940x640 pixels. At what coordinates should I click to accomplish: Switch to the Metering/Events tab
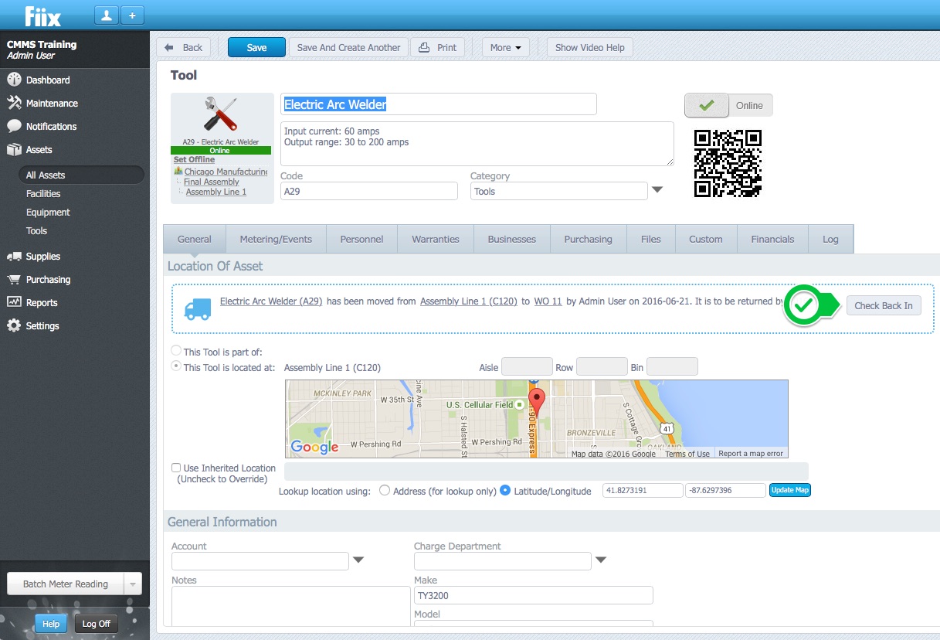click(276, 239)
